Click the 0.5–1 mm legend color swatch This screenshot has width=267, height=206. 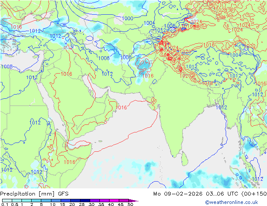pos(17,201)
